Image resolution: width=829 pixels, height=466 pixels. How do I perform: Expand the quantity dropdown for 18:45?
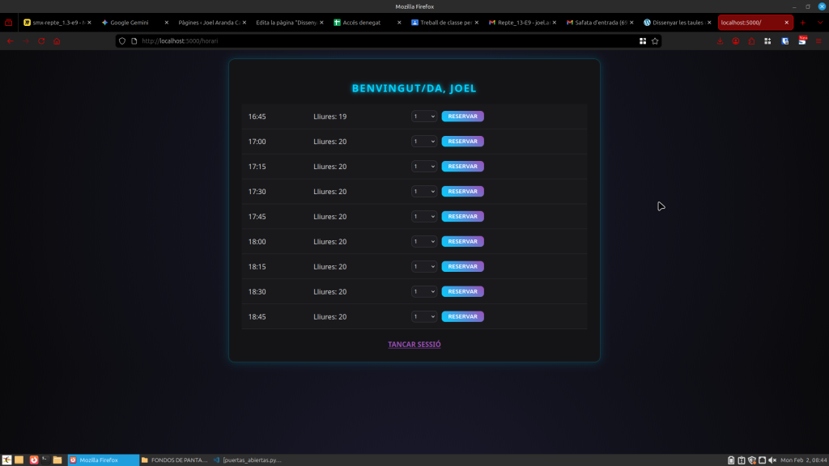tap(424, 316)
